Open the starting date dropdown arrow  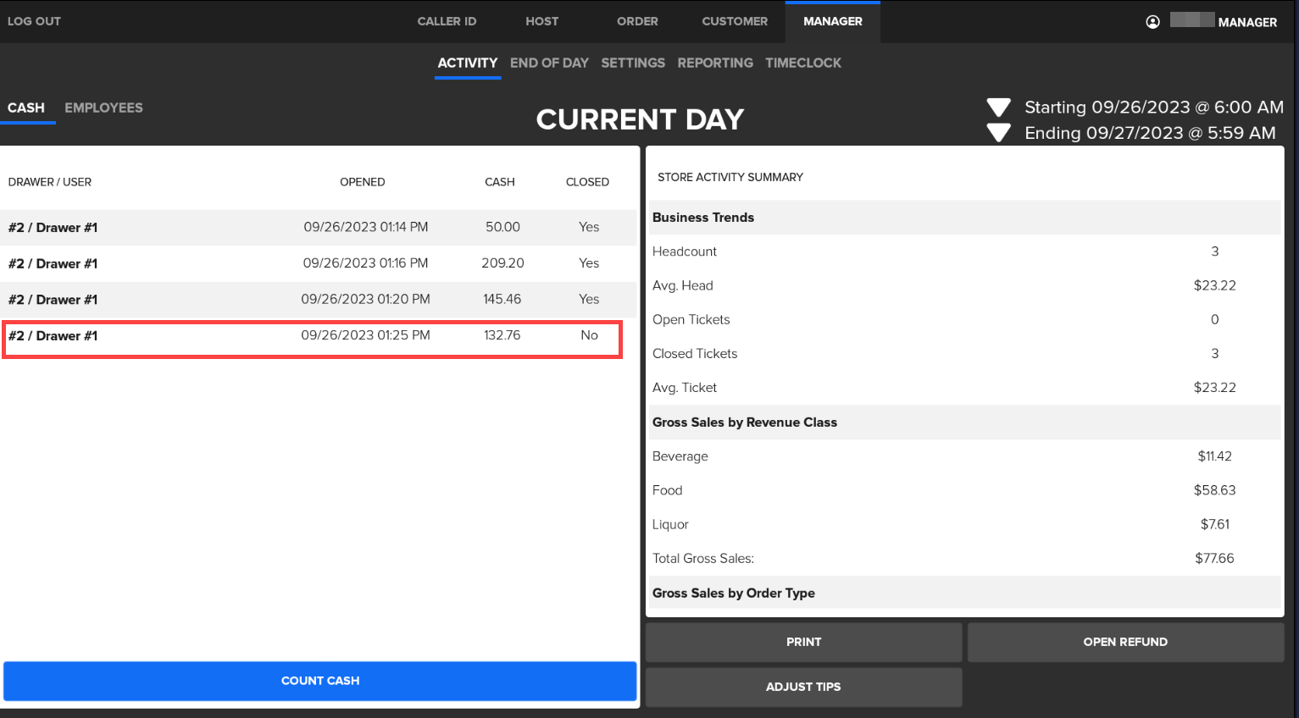[x=998, y=108]
